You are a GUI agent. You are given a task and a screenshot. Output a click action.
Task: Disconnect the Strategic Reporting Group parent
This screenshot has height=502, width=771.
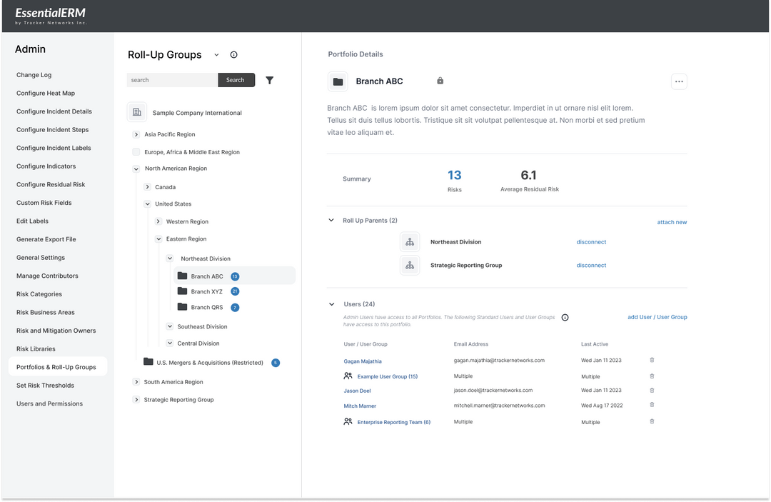591,265
